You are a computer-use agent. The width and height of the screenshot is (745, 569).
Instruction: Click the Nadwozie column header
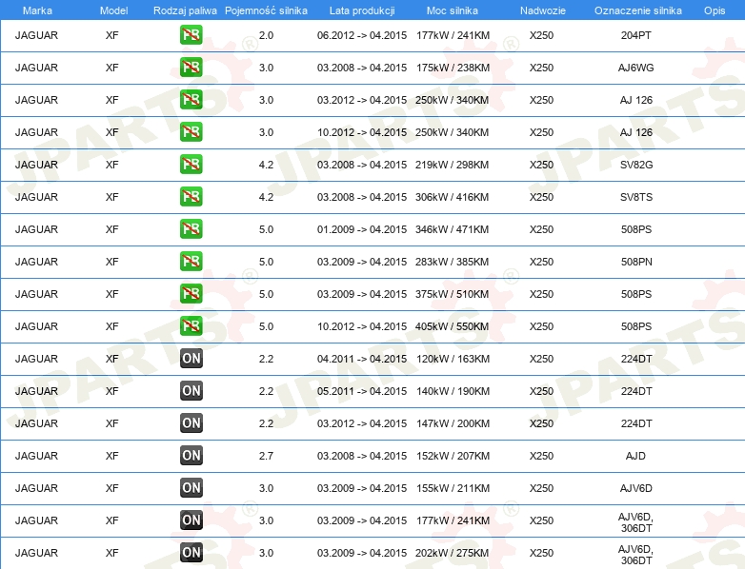[543, 10]
